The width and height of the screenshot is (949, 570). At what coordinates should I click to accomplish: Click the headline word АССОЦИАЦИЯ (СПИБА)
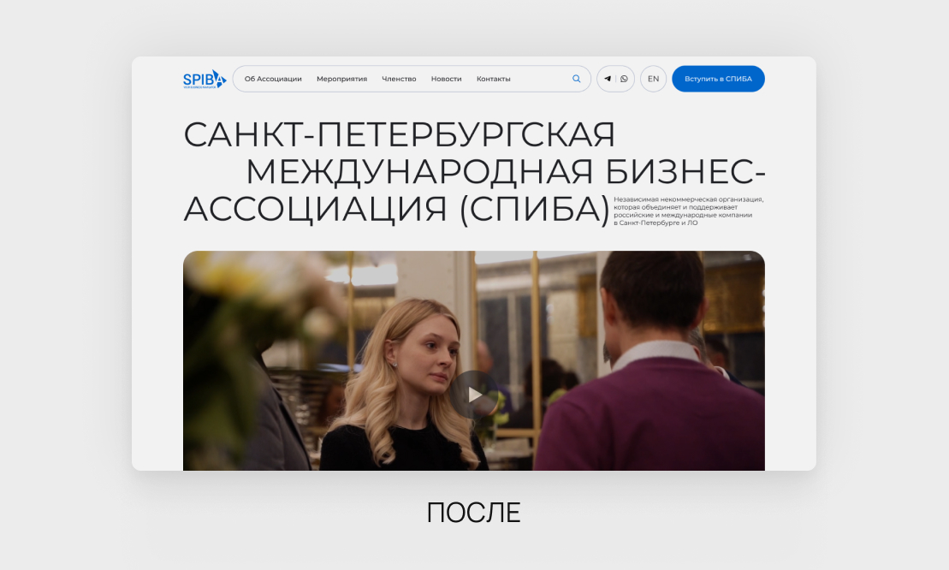(396, 209)
